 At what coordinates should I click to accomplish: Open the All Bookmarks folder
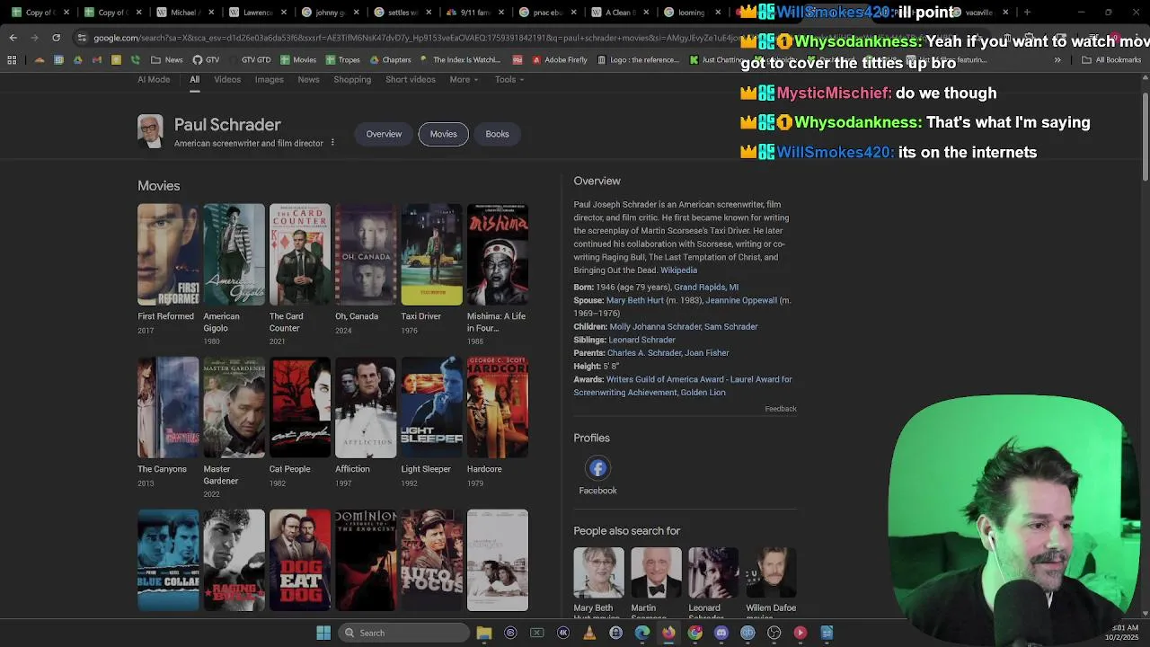tap(1111, 60)
